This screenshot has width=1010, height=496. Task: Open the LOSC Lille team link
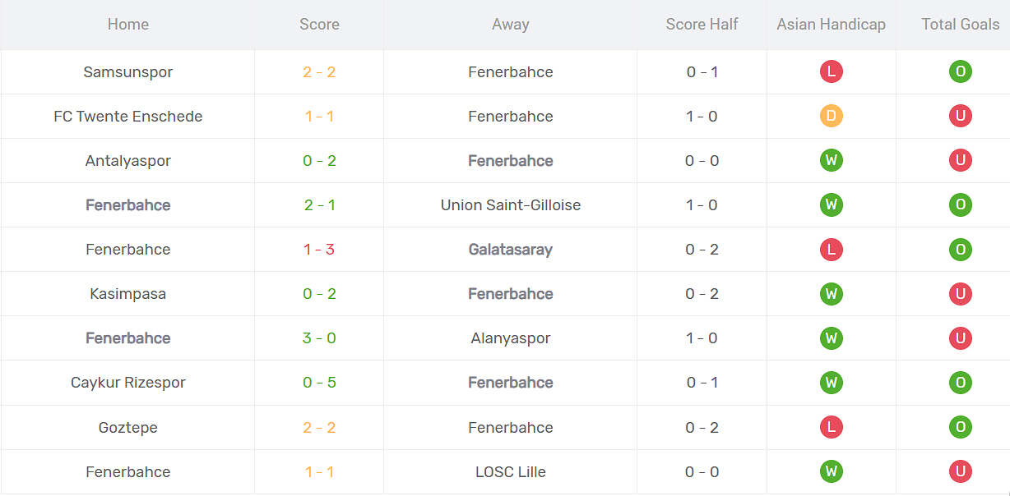[510, 472]
